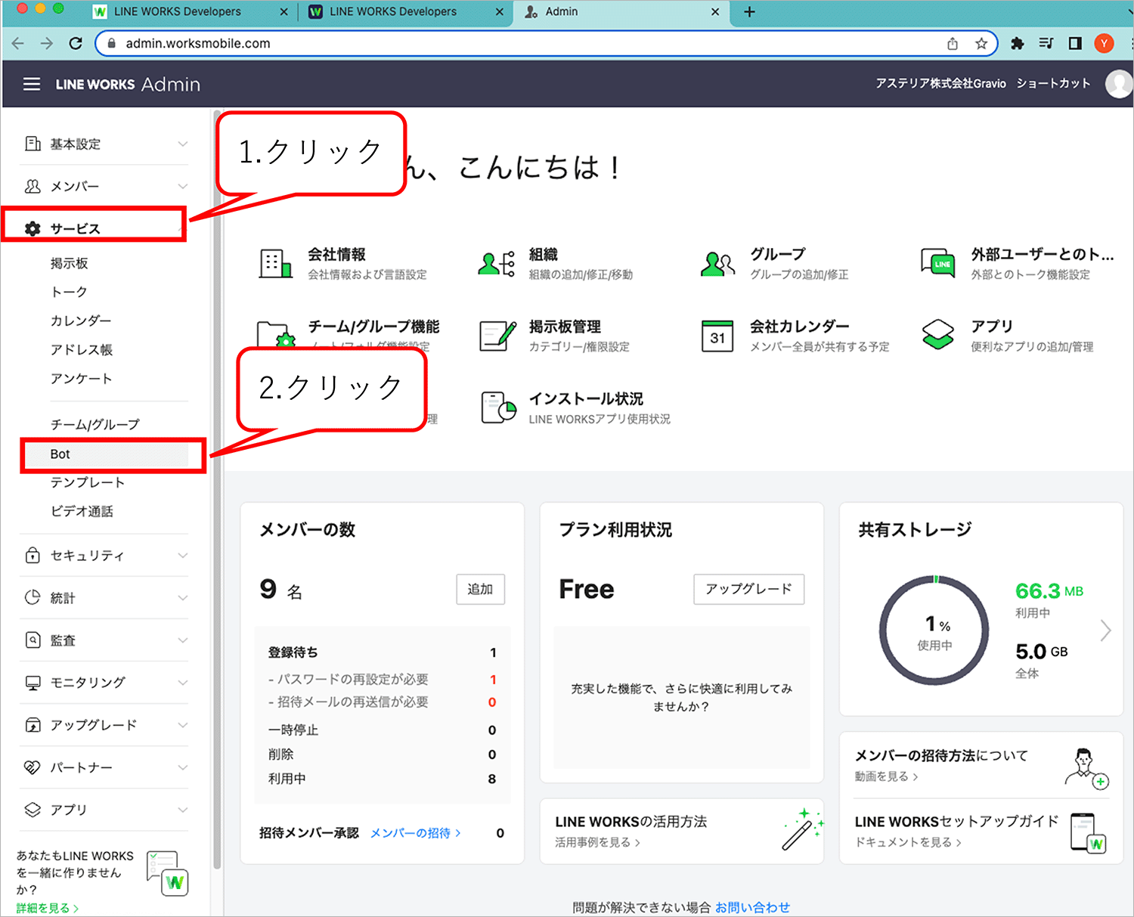Click the グループ people icon

[717, 264]
